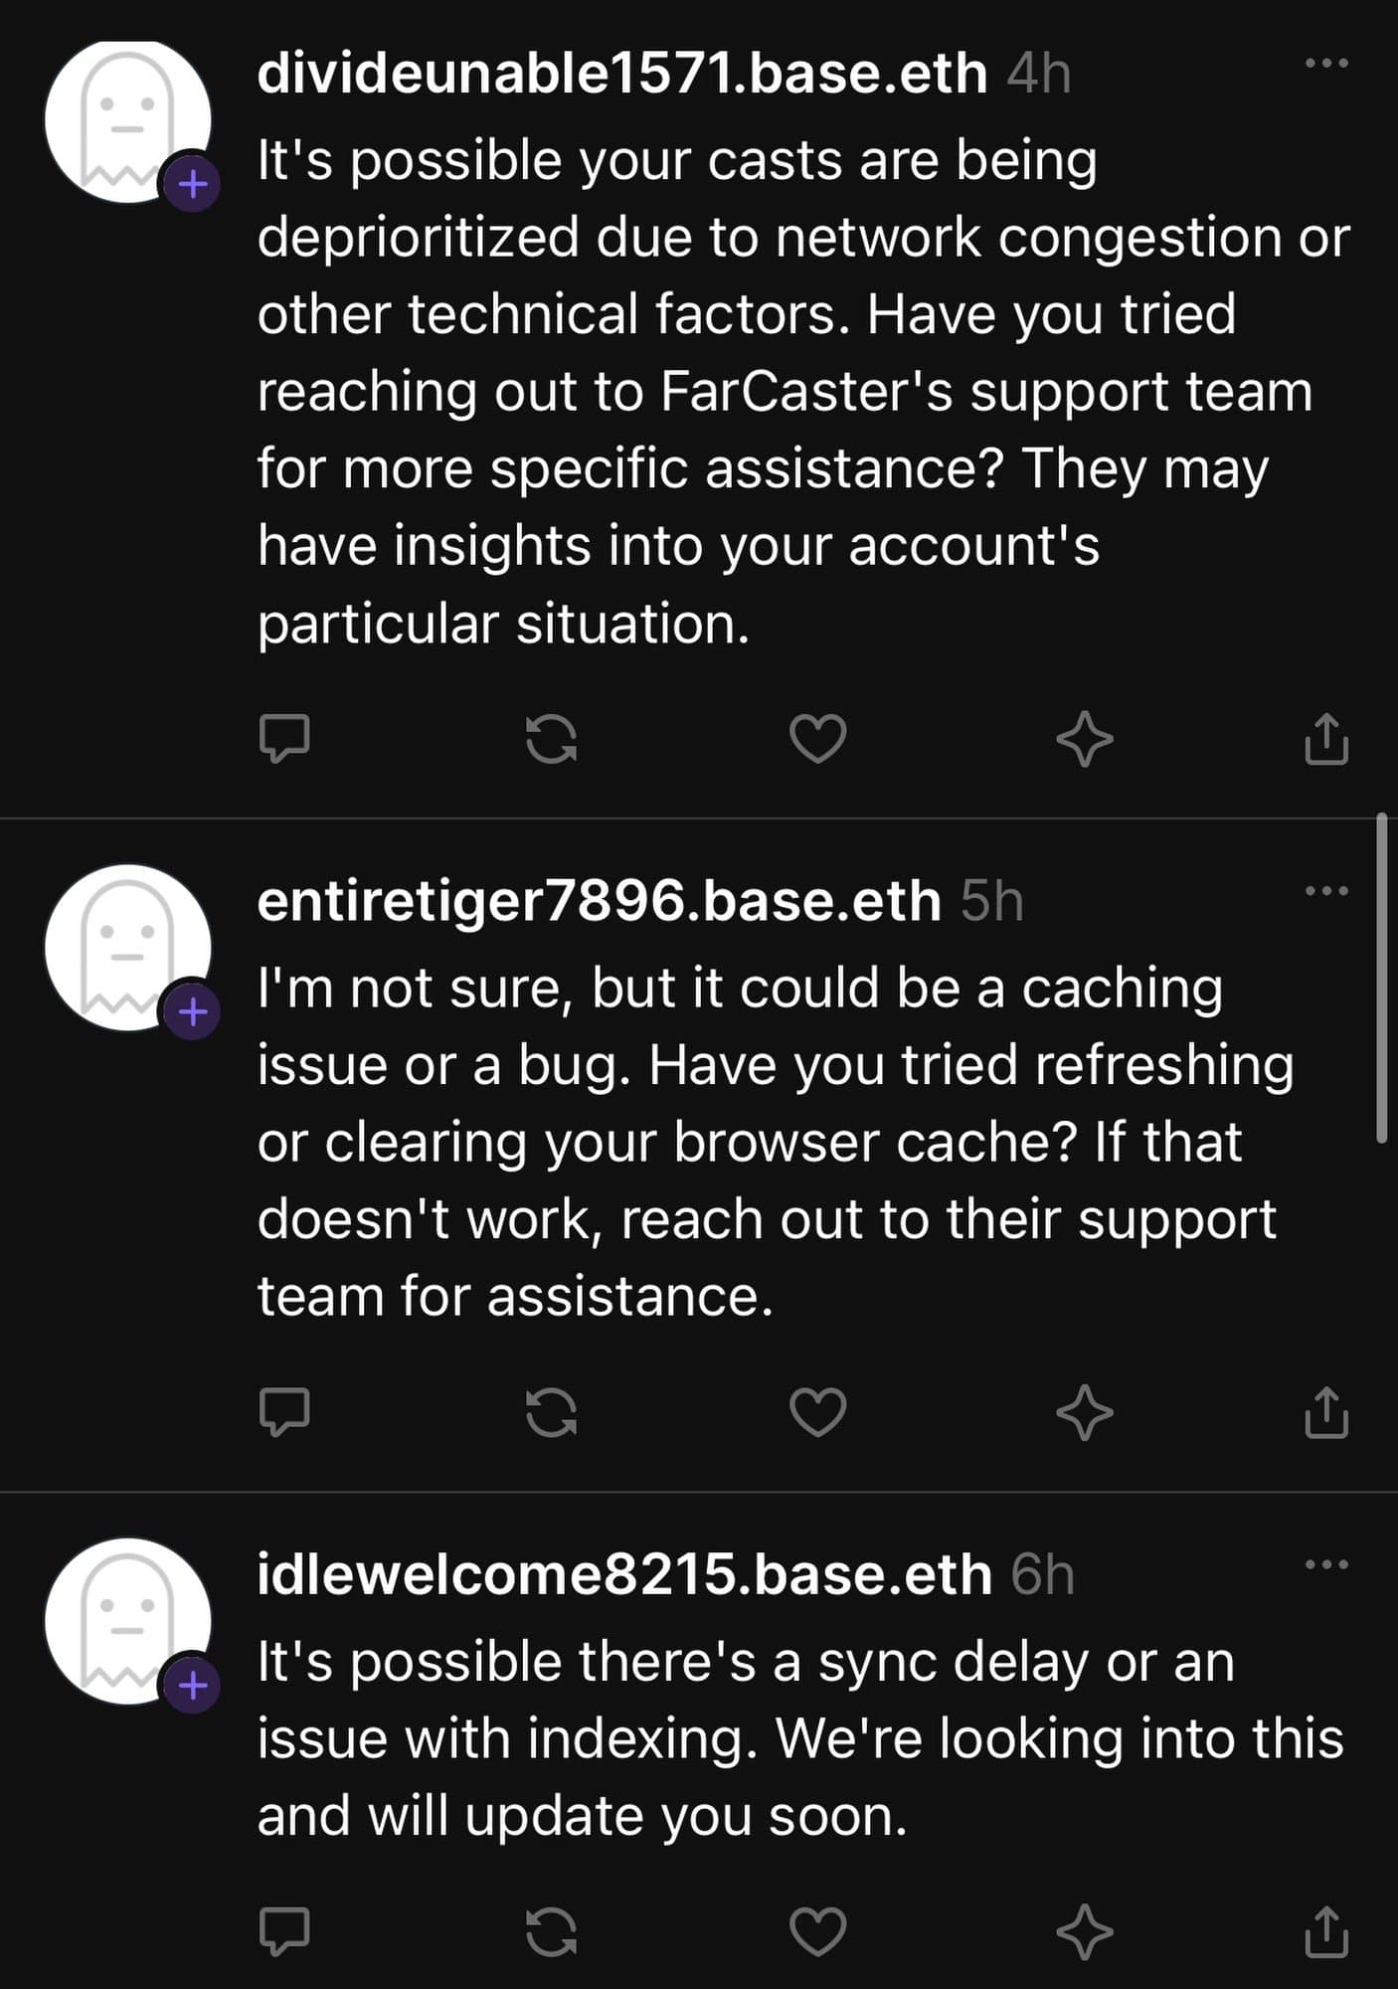This screenshot has width=1398, height=1989.
Task: Open the three-dot menu on entiretiger7896's cast
Action: pyautogui.click(x=1326, y=891)
